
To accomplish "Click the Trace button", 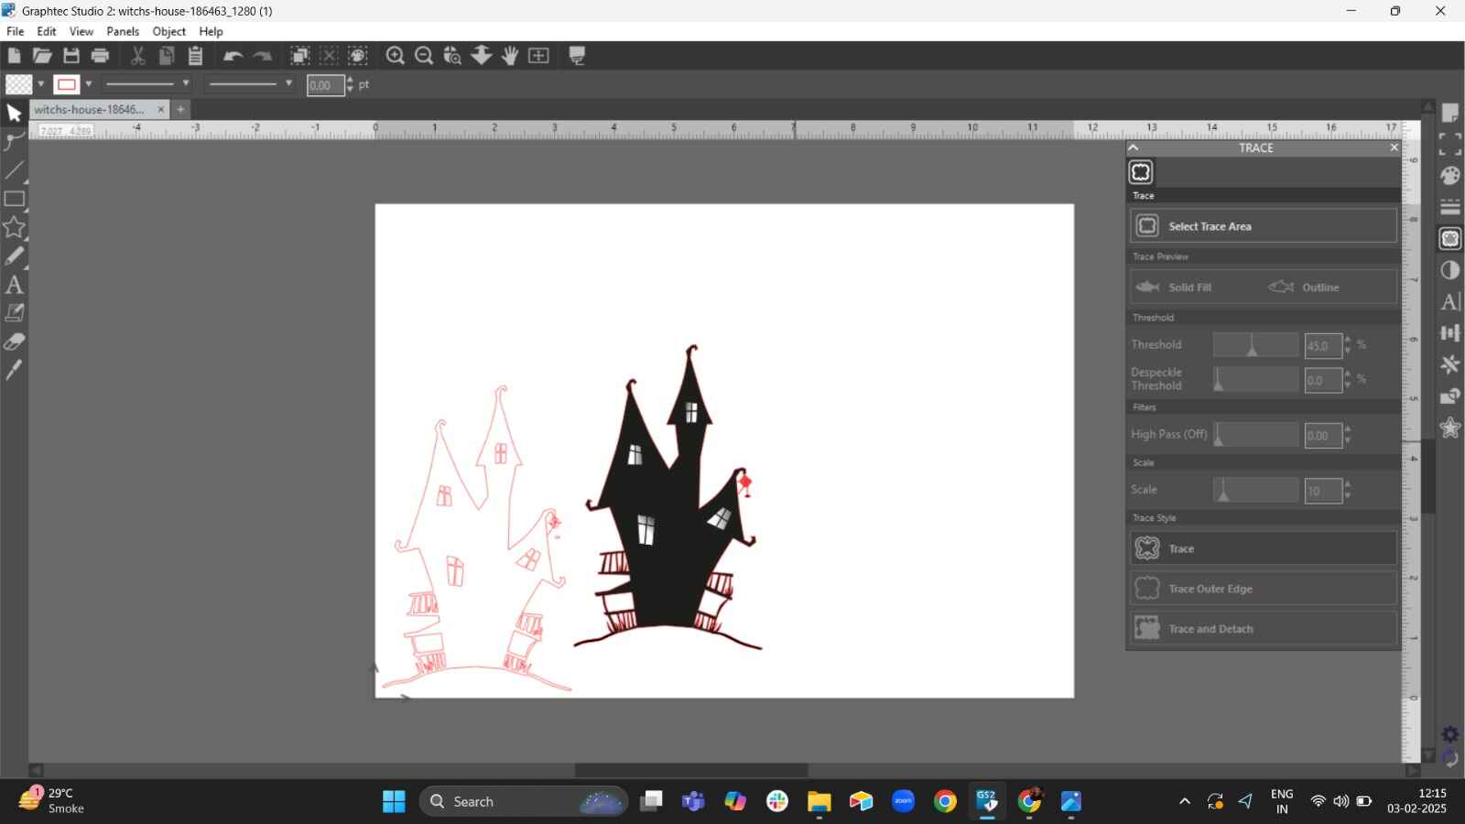I will 1263,548.
